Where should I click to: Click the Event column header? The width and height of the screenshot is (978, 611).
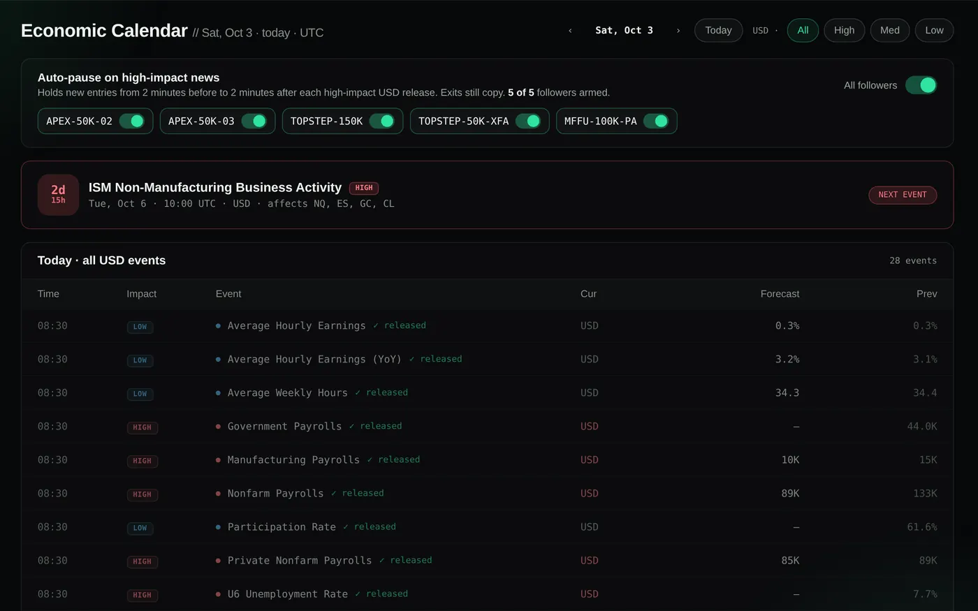point(228,294)
